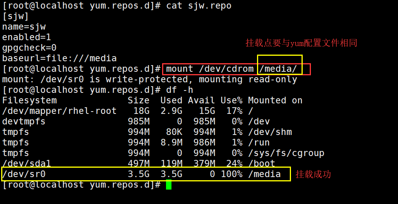Viewport: 398px width, 204px height.
Task: Click the "baseurl=file:///media" line
Action: coord(59,58)
